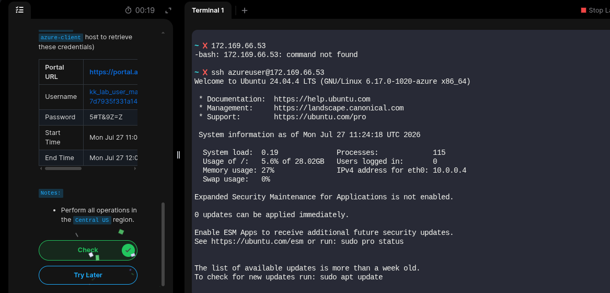Screen dimensions: 610x293
Task: Click the panel splitter handle
Action: (x=179, y=155)
